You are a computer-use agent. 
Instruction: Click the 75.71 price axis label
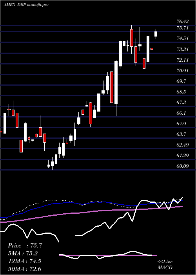click(183, 28)
